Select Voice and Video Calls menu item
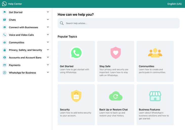The image size is (185, 130). 21,35
